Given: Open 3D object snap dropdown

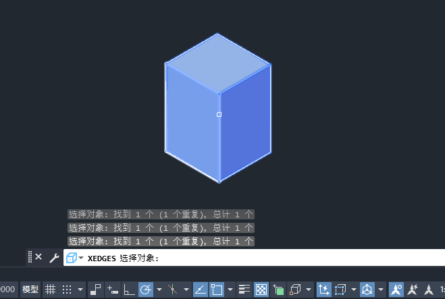Looking at the screenshot, I should click(309, 290).
